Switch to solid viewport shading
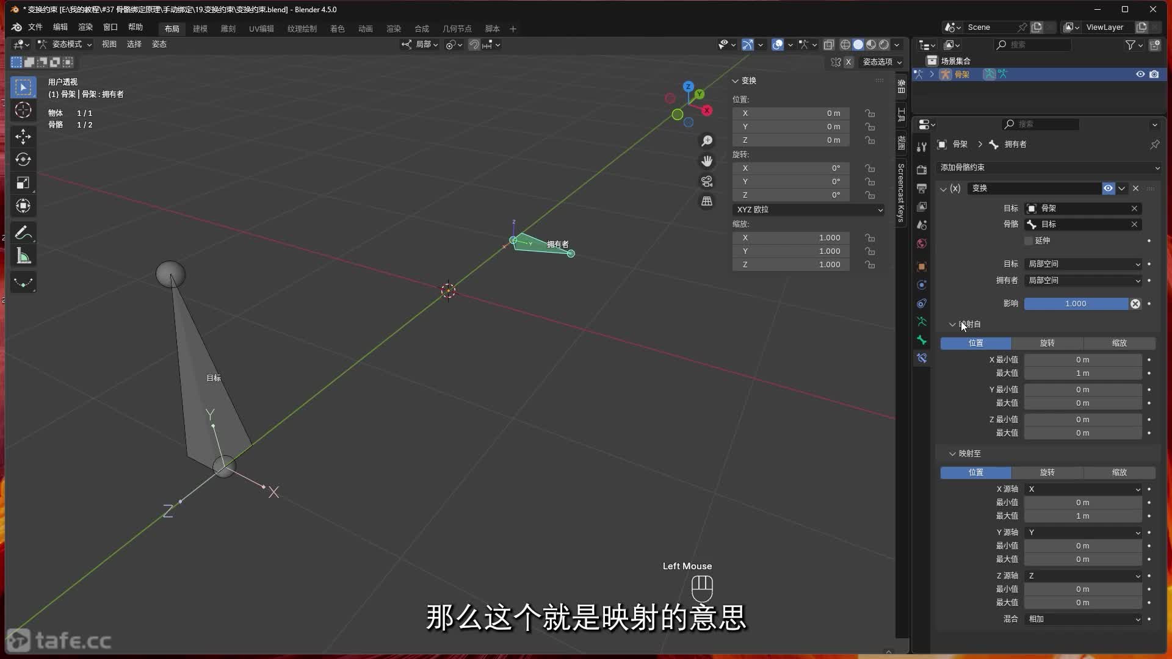This screenshot has height=659, width=1172. tap(858, 45)
